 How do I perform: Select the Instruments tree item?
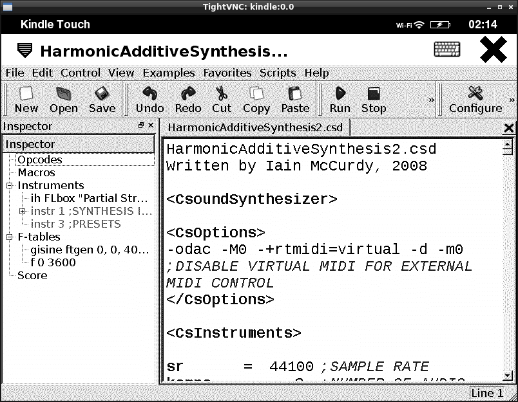(51, 186)
